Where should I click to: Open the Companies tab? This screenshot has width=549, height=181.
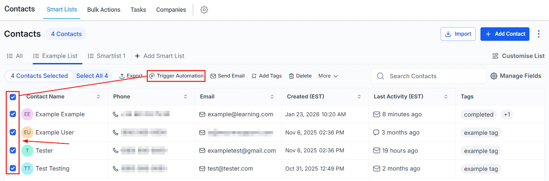tap(171, 10)
